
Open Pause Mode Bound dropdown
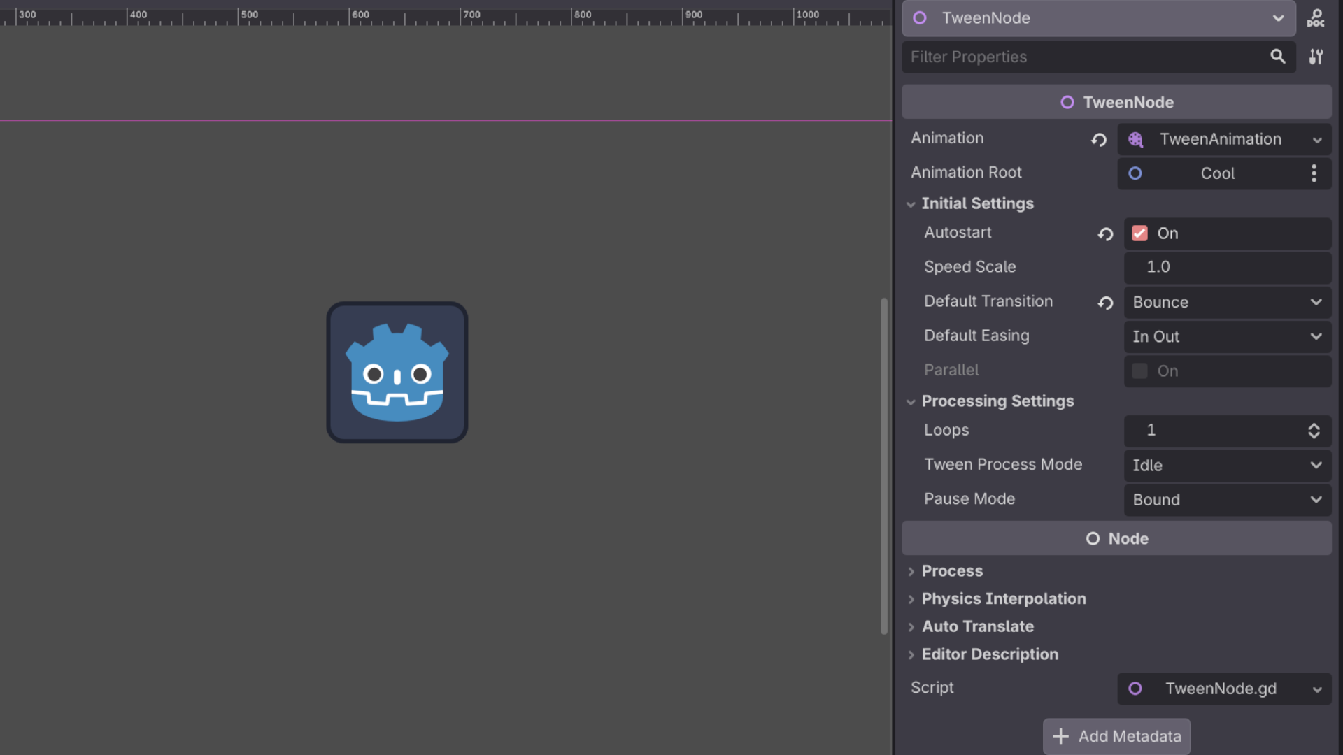pos(1228,500)
